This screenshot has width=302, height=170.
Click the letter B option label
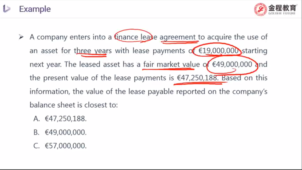click(36, 132)
